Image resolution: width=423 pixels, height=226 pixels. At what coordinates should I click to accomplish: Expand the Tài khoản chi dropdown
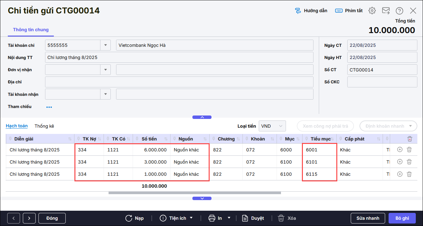(x=105, y=45)
